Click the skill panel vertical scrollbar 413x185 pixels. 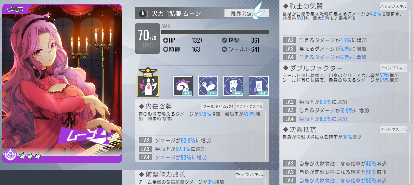click(266, 135)
